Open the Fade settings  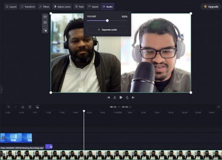point(79,7)
